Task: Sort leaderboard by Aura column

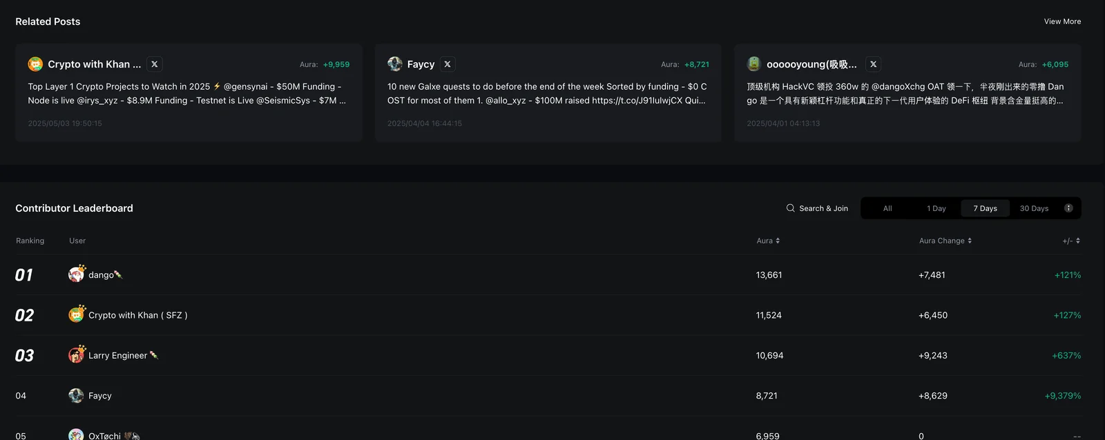Action: [x=768, y=241]
